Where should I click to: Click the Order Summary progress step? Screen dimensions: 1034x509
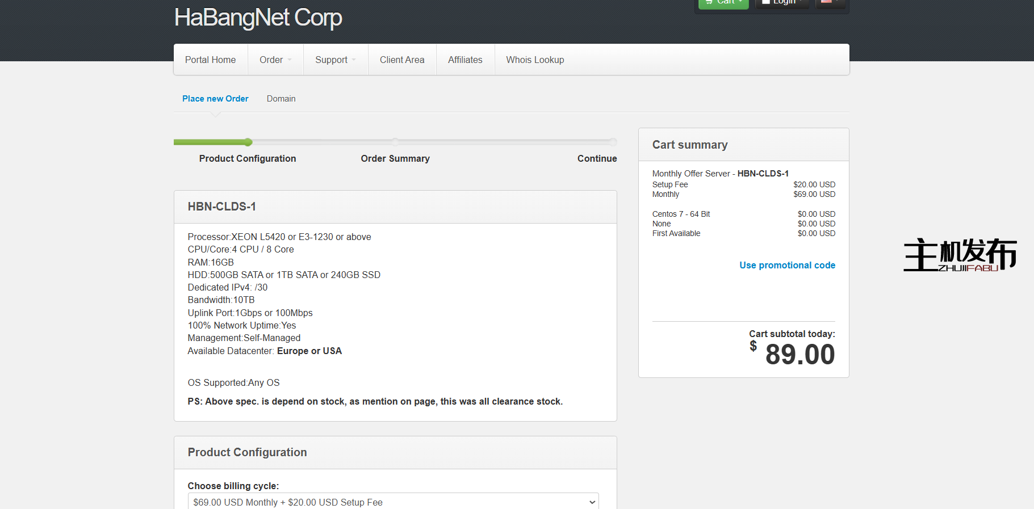pos(395,158)
